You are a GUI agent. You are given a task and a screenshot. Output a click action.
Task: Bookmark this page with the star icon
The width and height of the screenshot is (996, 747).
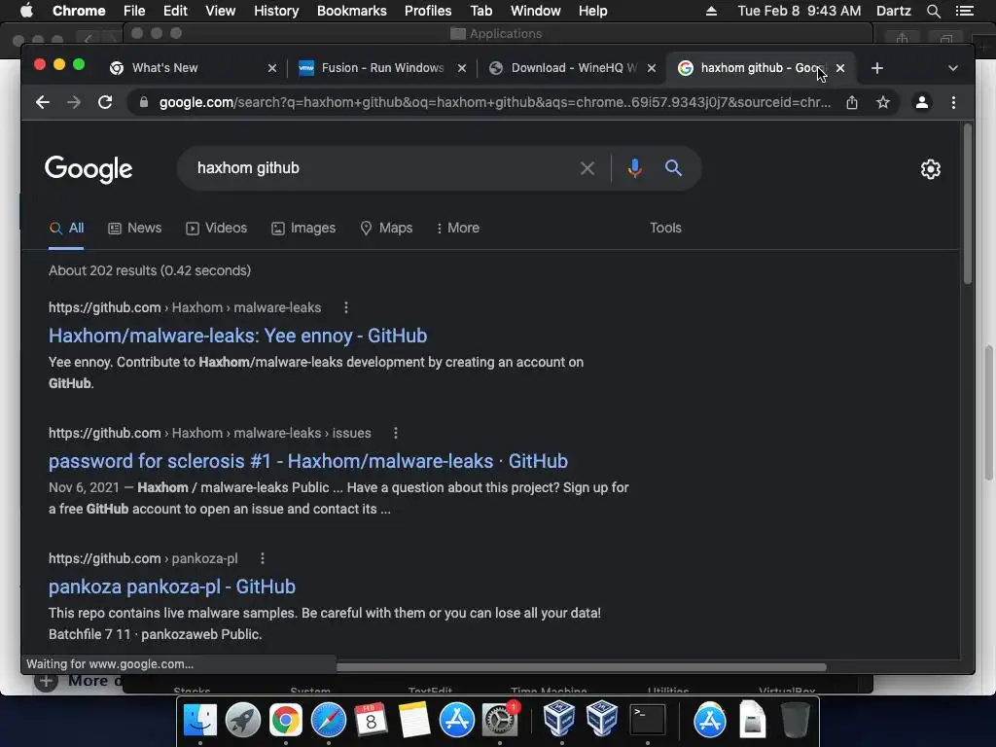tap(883, 102)
